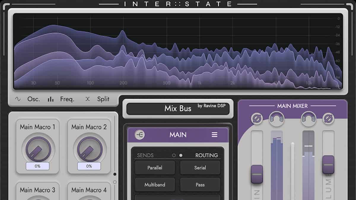Click the Main Macro 4 label
Image resolution: width=356 pixels, height=200 pixels.
pos(89,190)
